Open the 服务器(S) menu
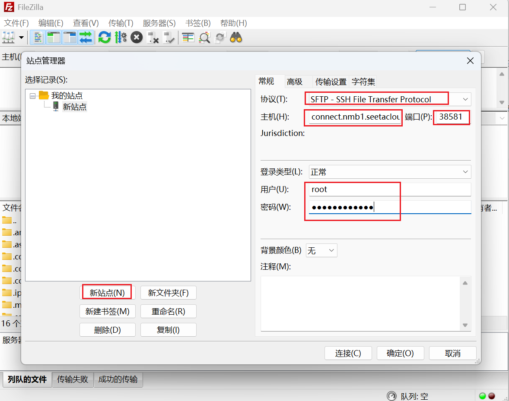This screenshot has height=401, width=509. point(159,23)
